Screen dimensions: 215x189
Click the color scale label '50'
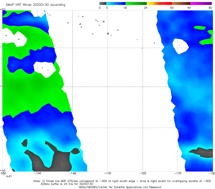pos(172,8)
